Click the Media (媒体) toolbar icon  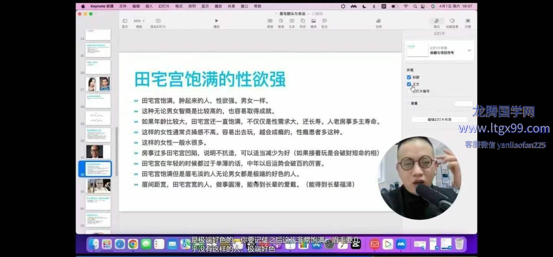tap(313, 21)
